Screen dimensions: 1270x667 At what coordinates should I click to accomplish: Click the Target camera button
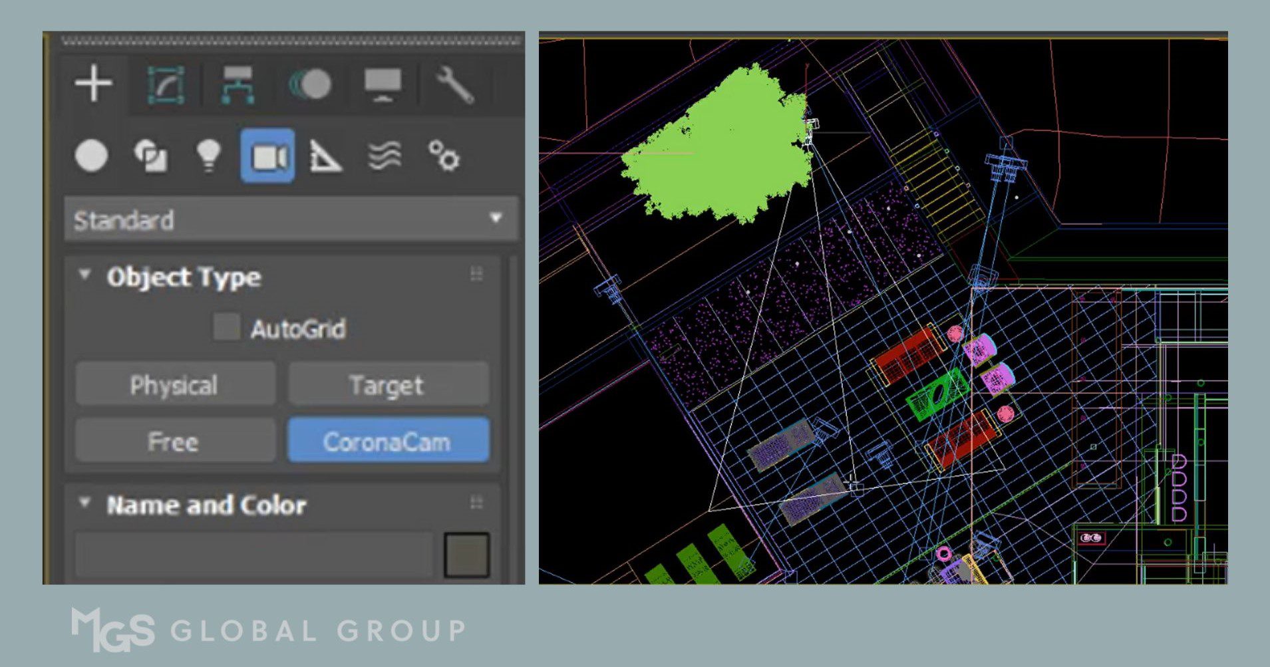click(x=387, y=384)
